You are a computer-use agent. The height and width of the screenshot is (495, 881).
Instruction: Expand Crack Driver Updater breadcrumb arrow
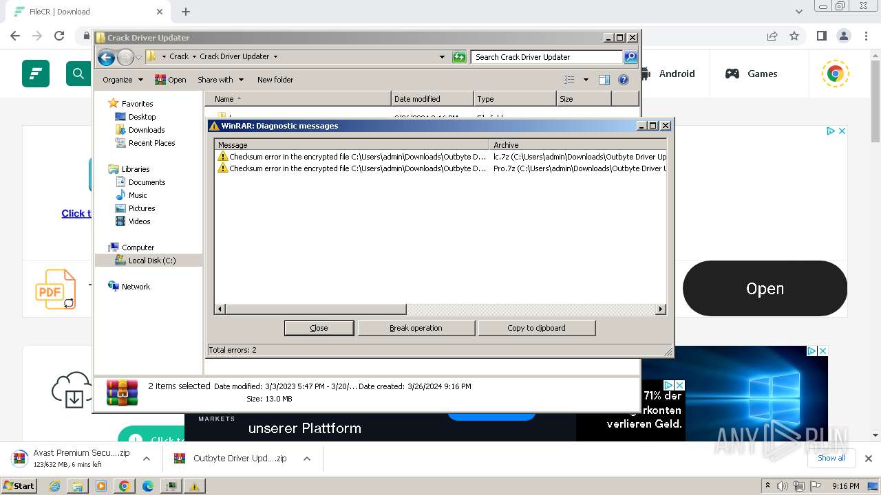[x=275, y=57]
